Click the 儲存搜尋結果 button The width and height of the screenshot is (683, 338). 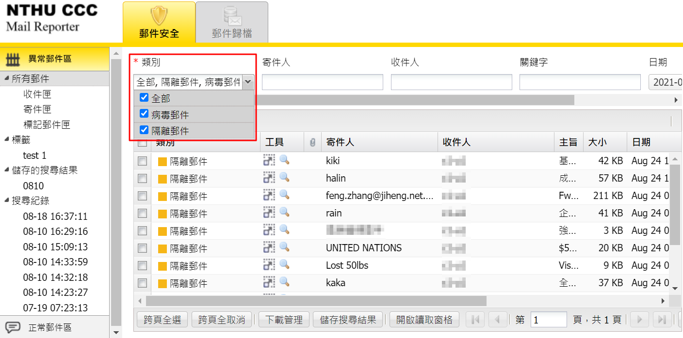click(x=348, y=320)
